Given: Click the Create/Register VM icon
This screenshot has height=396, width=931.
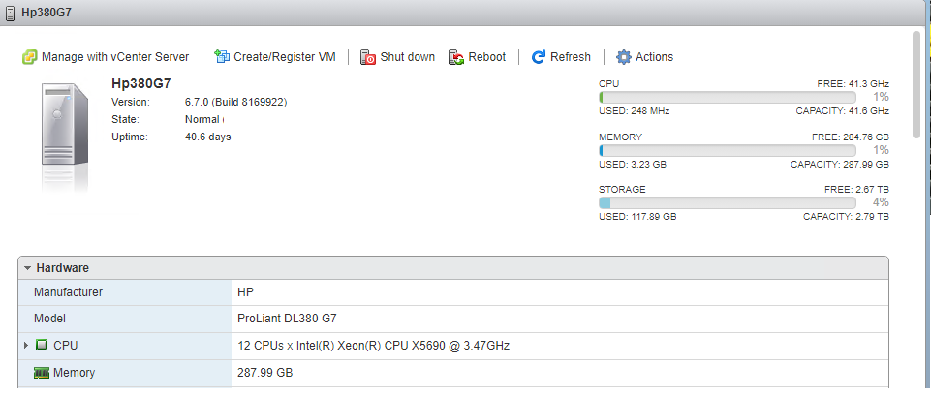Looking at the screenshot, I should (222, 57).
